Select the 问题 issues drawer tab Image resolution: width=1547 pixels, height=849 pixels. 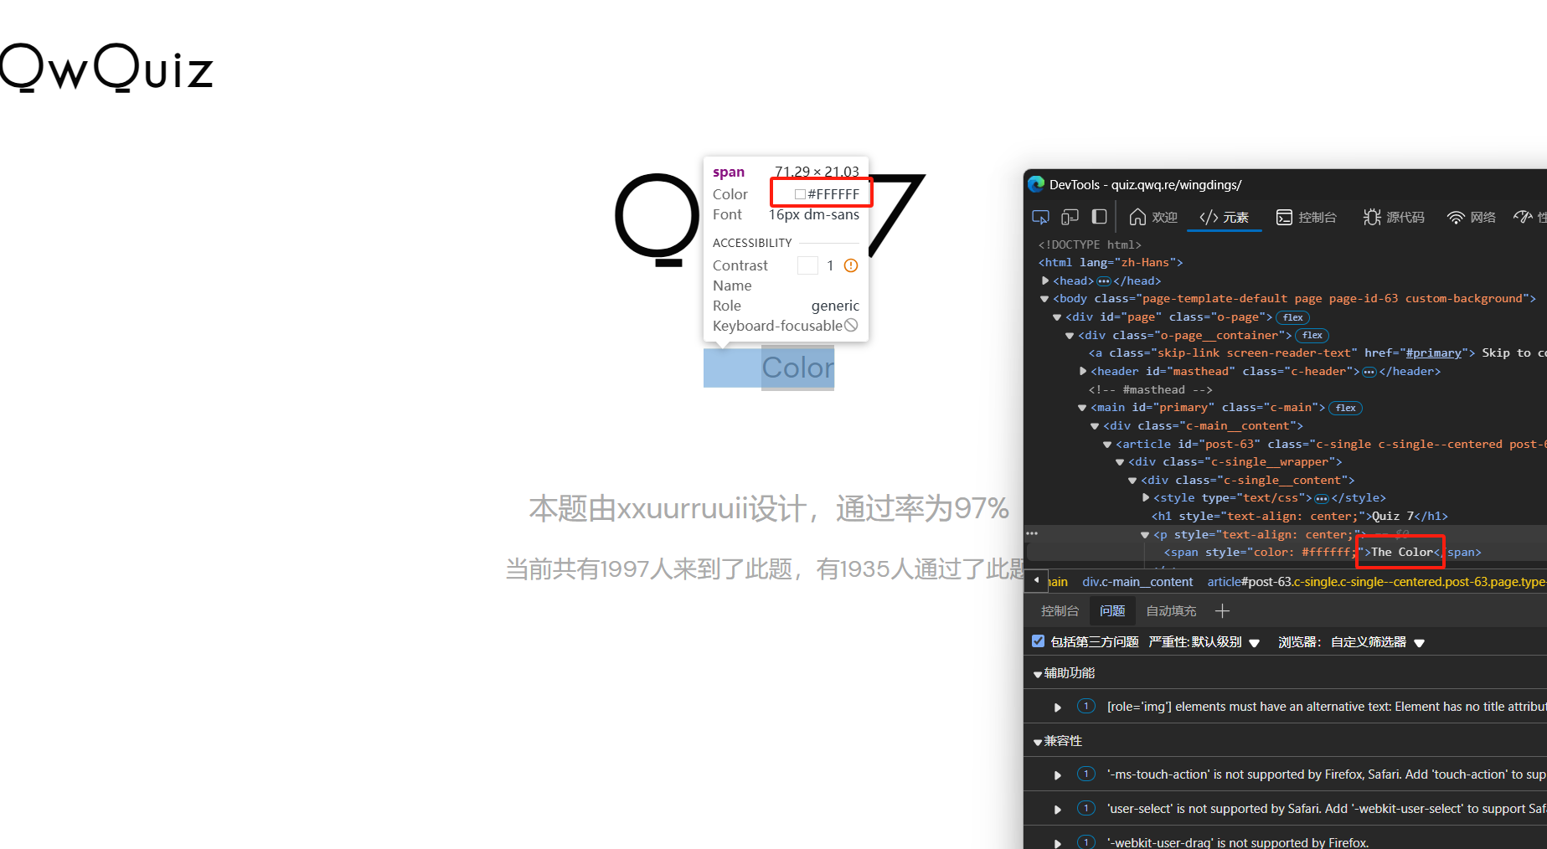(1112, 611)
